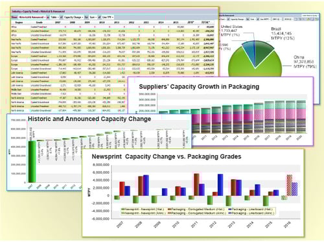Click the 'China 97,378,858 MTPY (79%)' pie label
This screenshot has width=324, height=242.
point(305,62)
